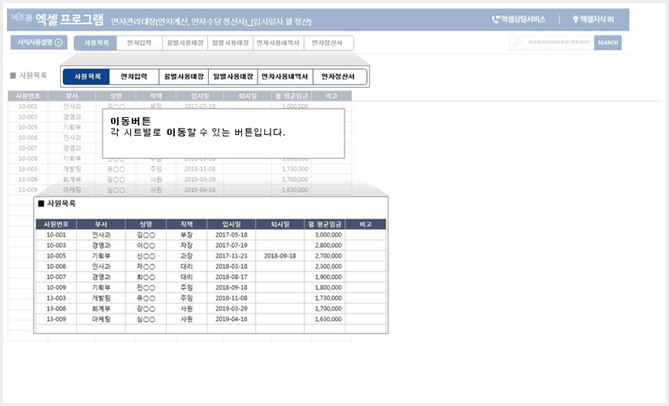
Task: Click the phone icon beside 엑셀상담서비스
Action: [496, 20]
